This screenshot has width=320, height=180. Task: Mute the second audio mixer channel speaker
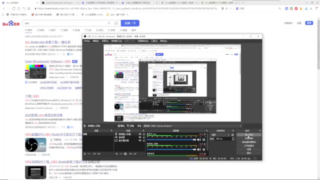199,149
